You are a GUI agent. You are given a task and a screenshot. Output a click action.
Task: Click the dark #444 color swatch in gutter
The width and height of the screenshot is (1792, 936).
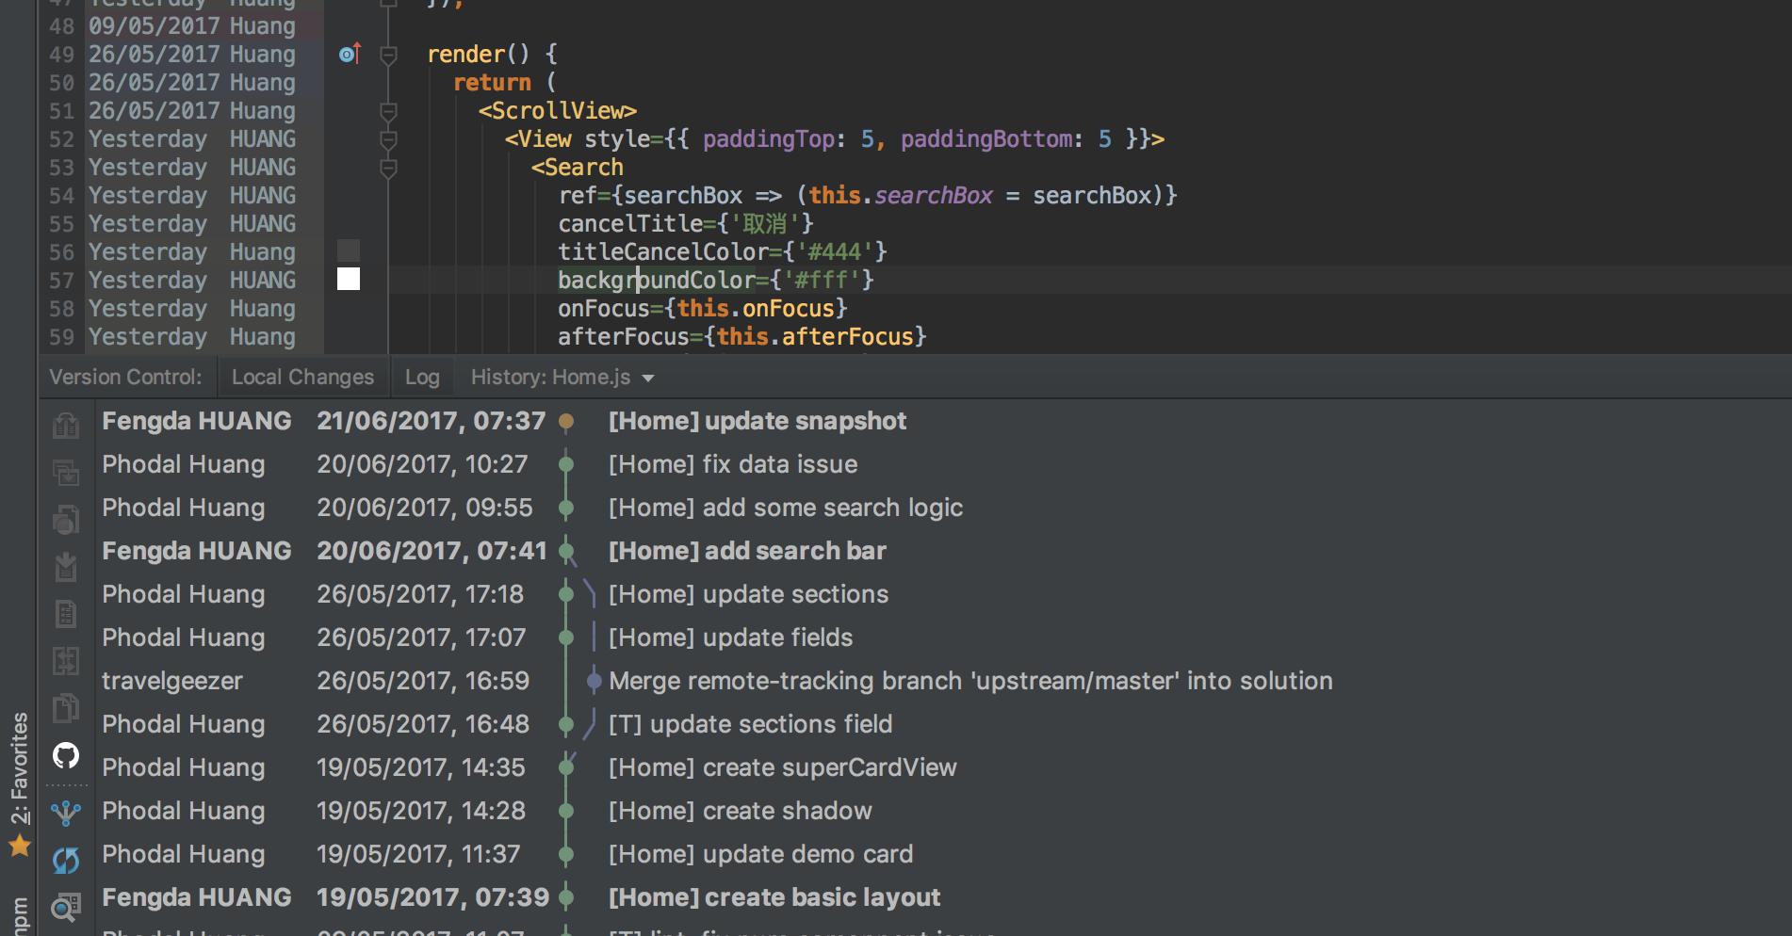[349, 250]
